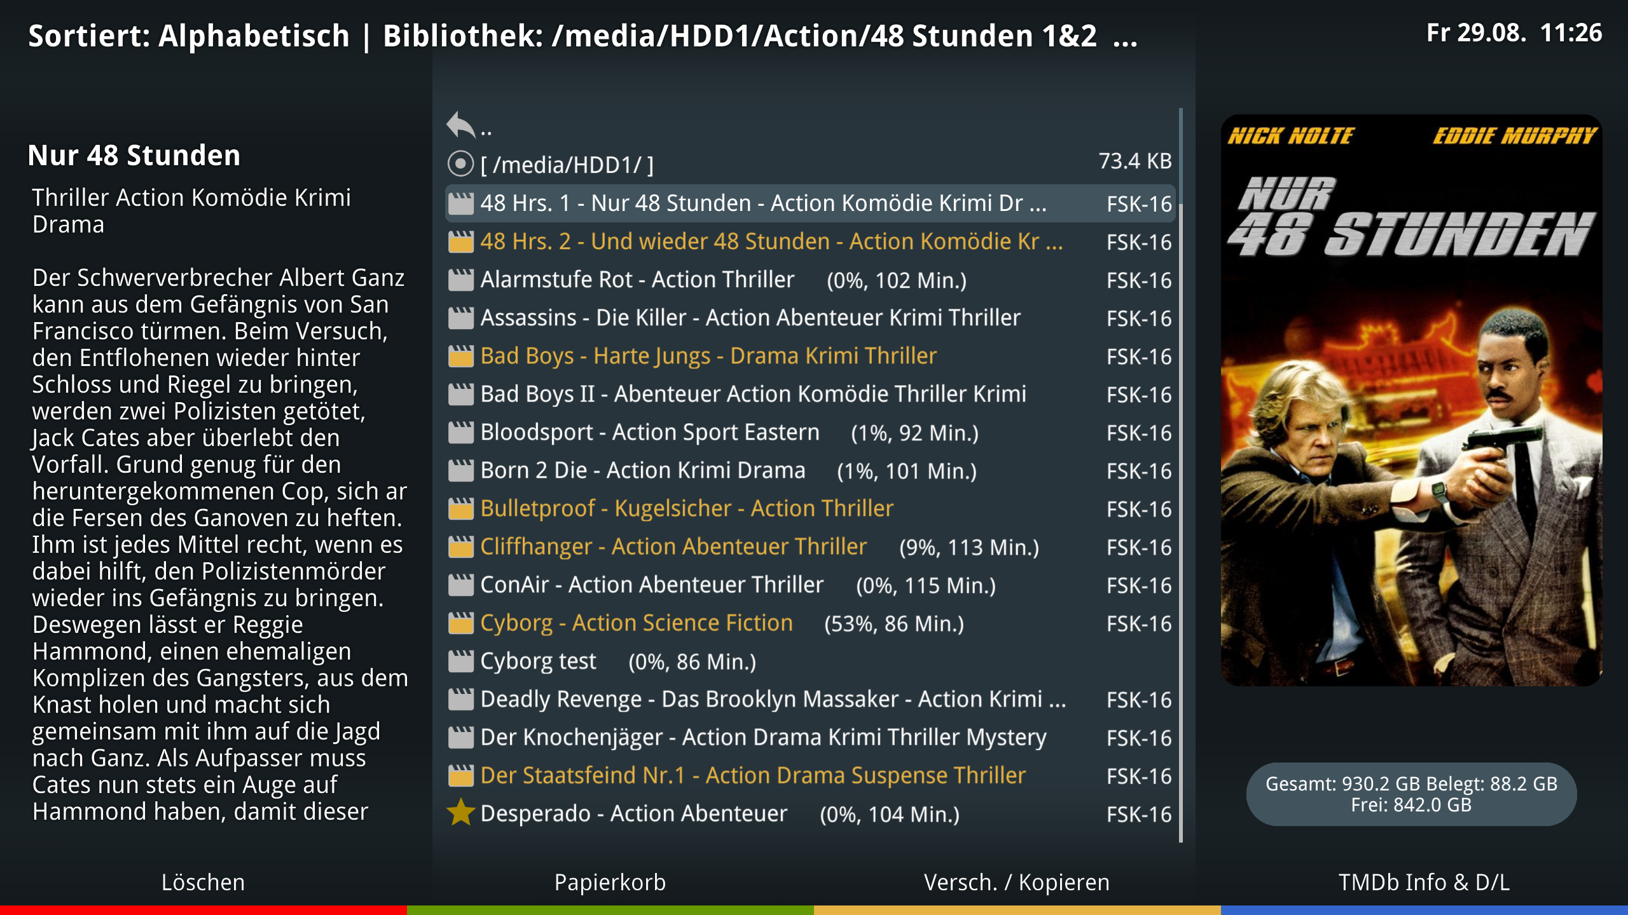
Task: Select 48 Hrs. 2 - Und wieder 48 Stunden entry
Action: point(810,241)
